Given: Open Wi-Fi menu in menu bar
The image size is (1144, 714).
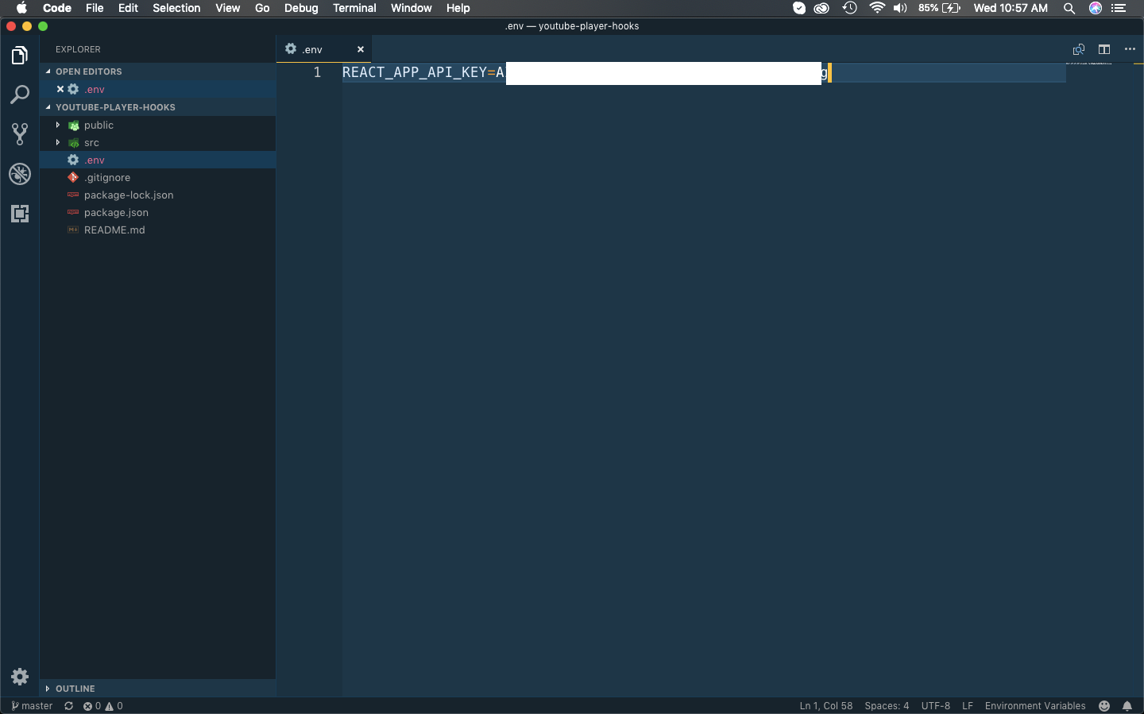Looking at the screenshot, I should [877, 8].
